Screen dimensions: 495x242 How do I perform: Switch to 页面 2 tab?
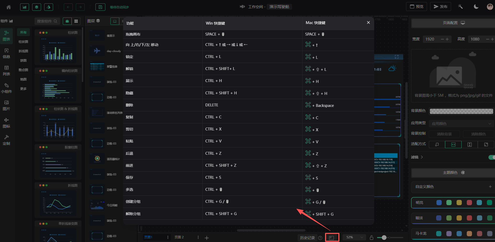click(x=179, y=237)
